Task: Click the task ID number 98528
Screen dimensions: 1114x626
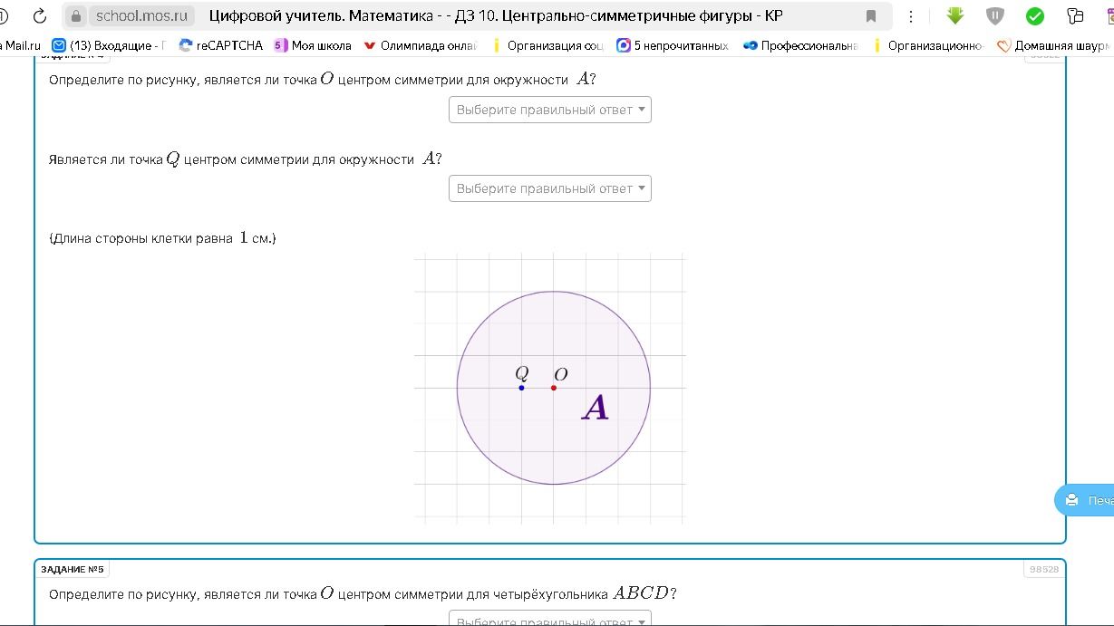Action: coord(1044,569)
